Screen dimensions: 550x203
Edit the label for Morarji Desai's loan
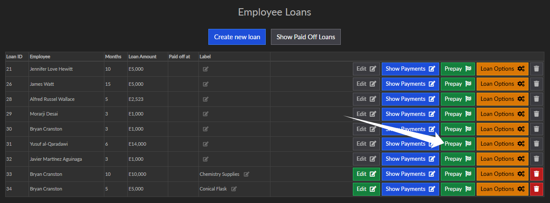point(205,114)
